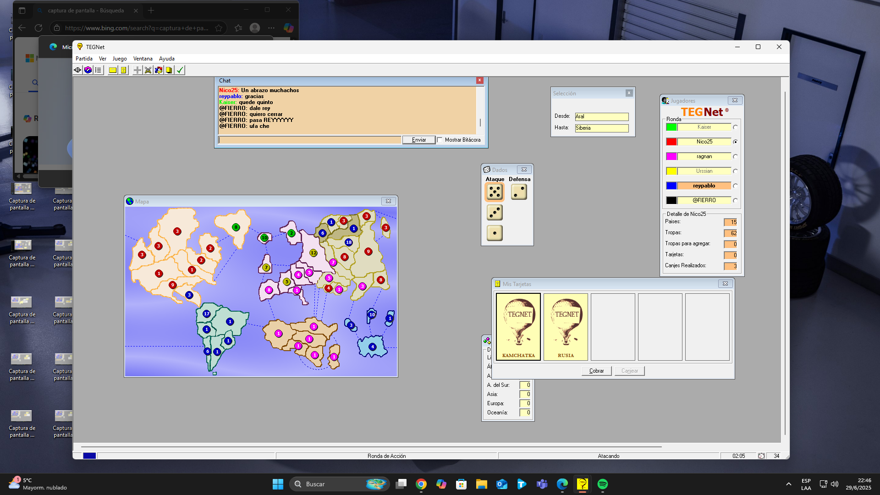Close the Mis Tarjetas panel
This screenshot has height=495, width=880.
[725, 284]
